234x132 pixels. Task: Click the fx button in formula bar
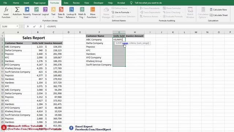click(41, 26)
